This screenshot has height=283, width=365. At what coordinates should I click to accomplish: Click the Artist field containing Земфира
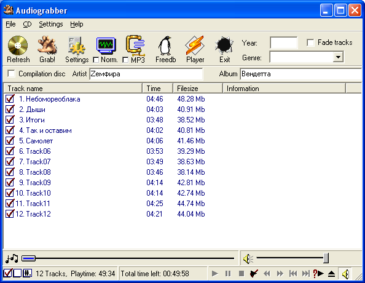click(146, 74)
